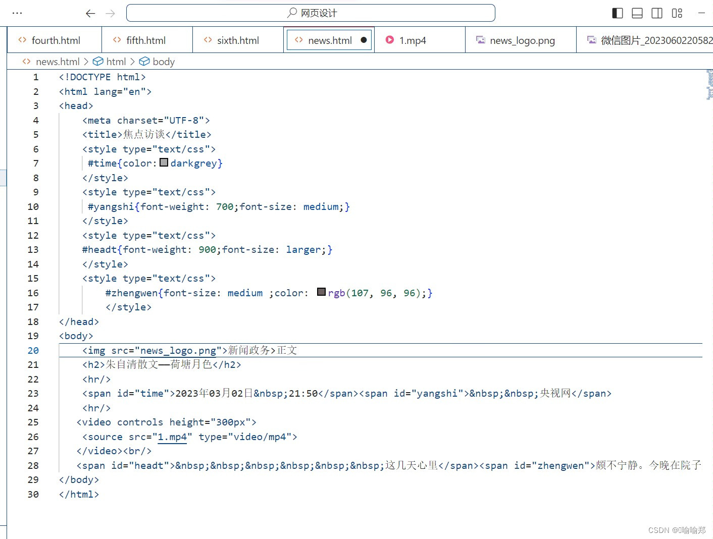Image resolution: width=713 pixels, height=539 pixels.
Task: Click the body breadcrumb element
Action: [164, 62]
